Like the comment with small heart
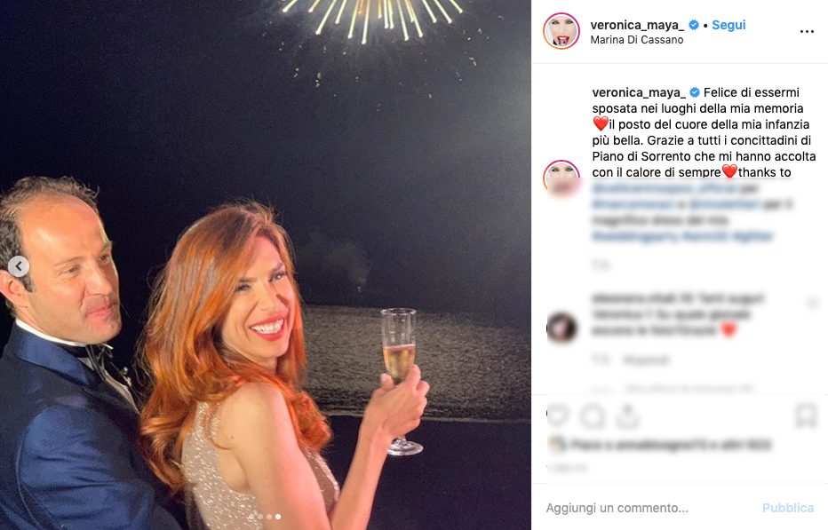Image resolution: width=828 pixels, height=530 pixels. pyautogui.click(x=812, y=304)
